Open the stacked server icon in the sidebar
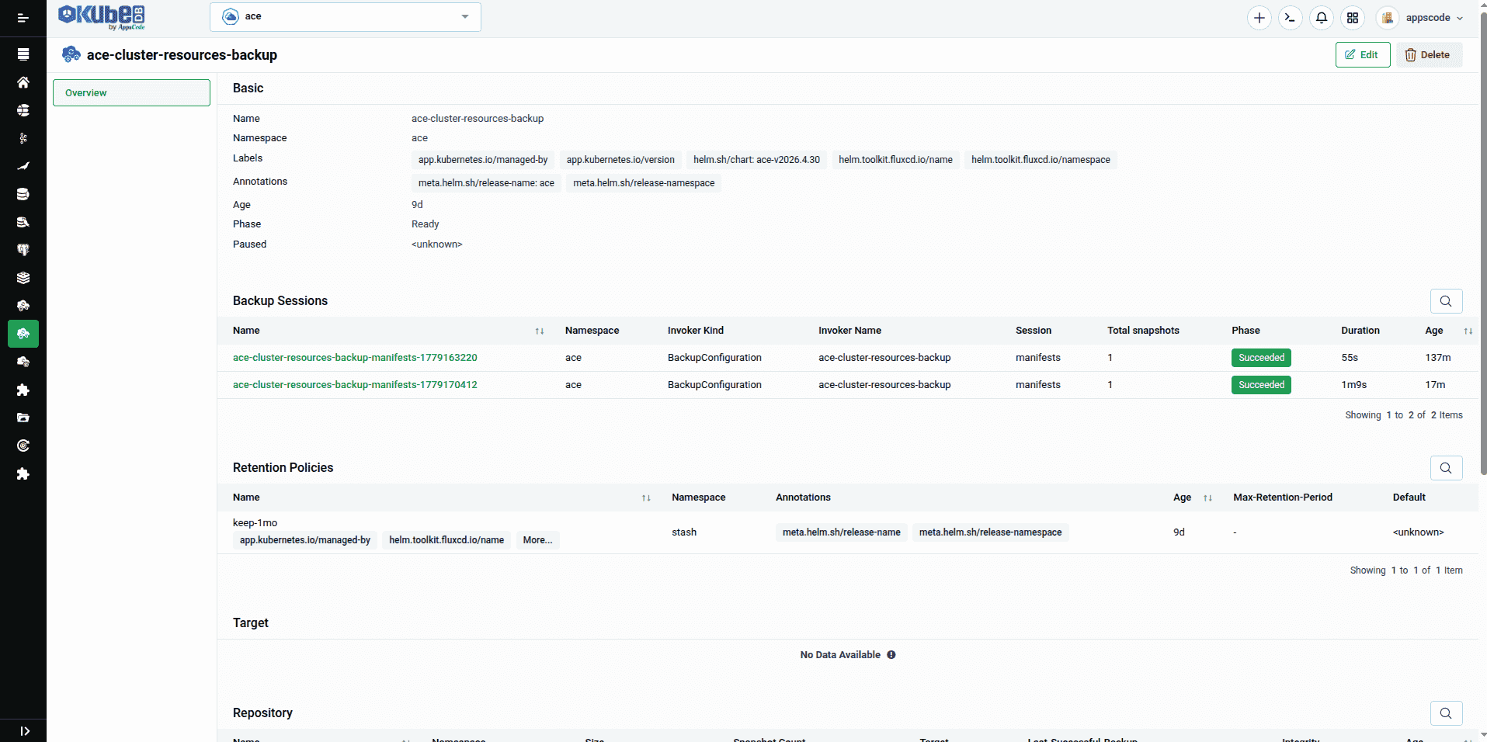Image resolution: width=1487 pixels, height=742 pixels. point(23,54)
